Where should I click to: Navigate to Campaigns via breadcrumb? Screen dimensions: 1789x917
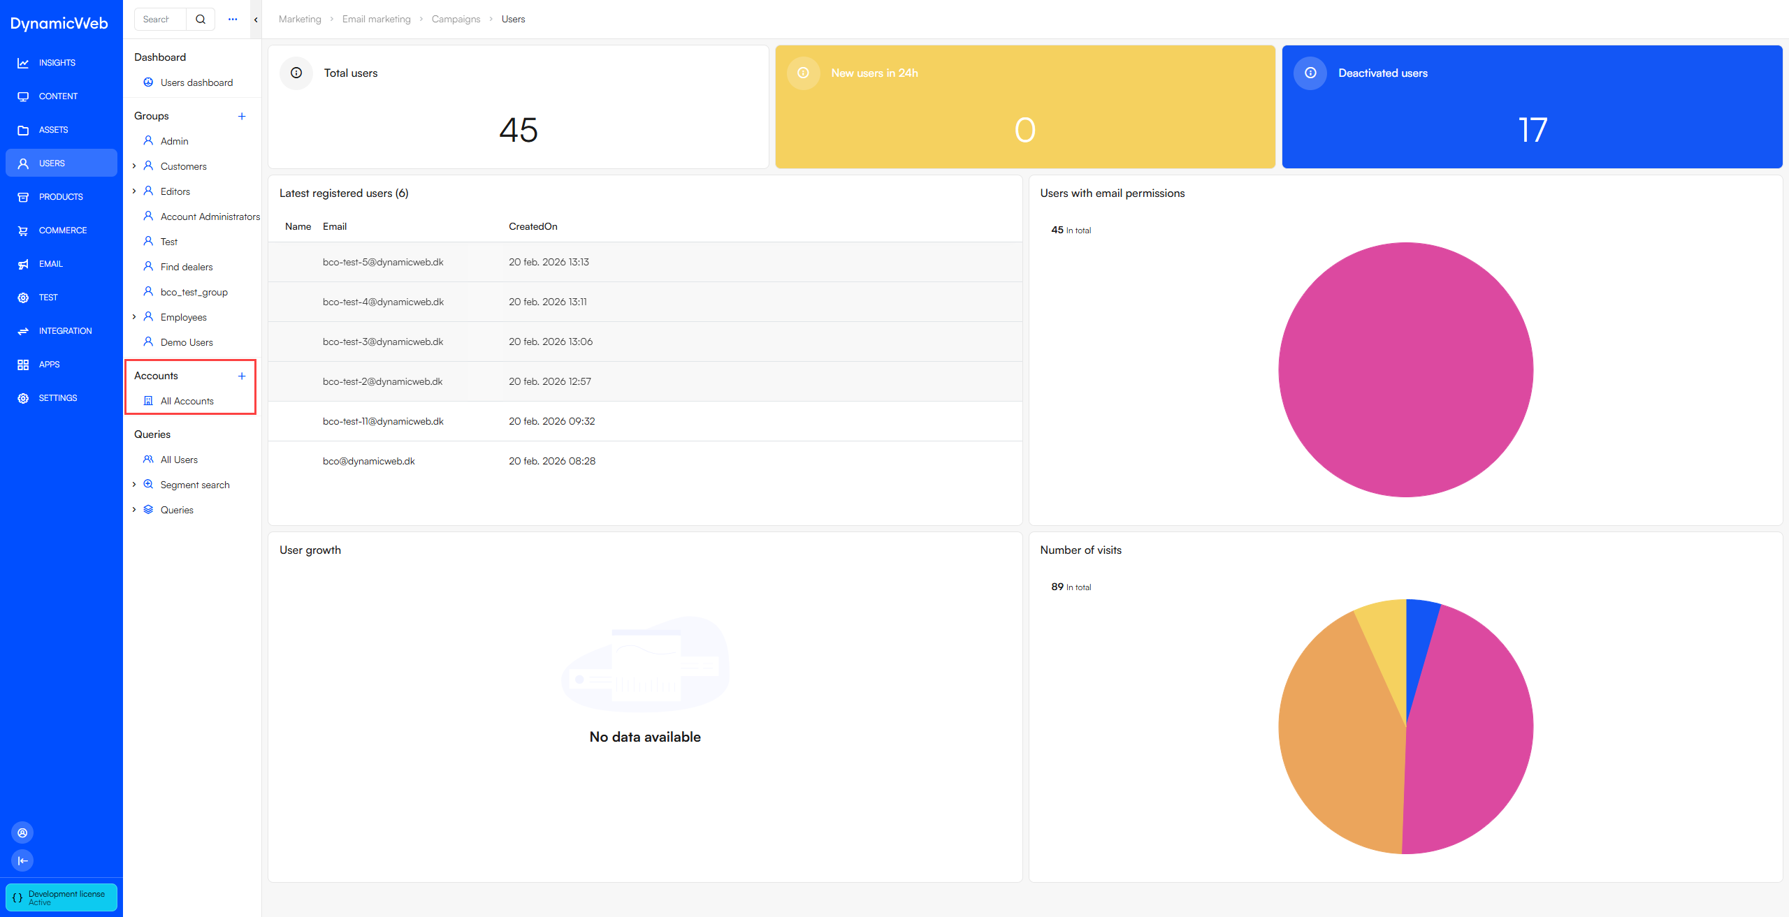coord(456,19)
